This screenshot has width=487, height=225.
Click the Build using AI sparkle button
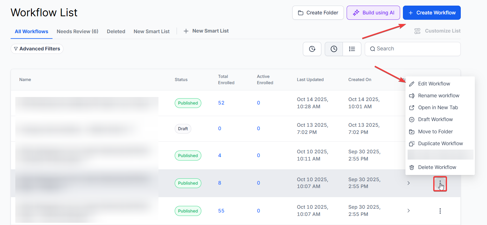pyautogui.click(x=373, y=13)
